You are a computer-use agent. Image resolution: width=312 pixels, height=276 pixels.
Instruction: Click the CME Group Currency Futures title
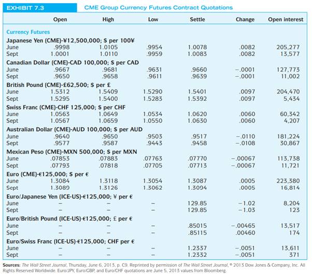(x=159, y=8)
